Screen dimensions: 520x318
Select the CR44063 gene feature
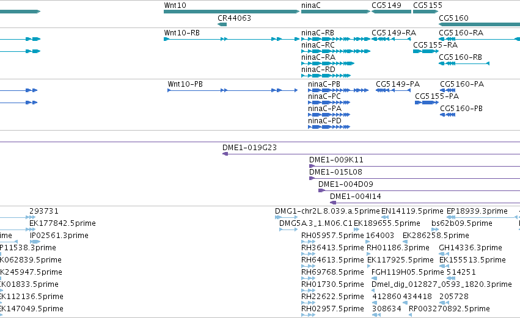click(222, 24)
